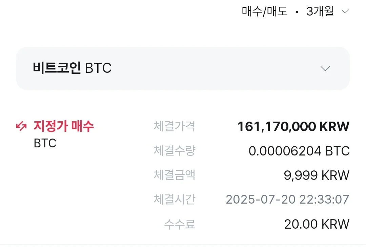Click the bold 비트코인 coin name
This screenshot has height=251, width=366.
57,68
